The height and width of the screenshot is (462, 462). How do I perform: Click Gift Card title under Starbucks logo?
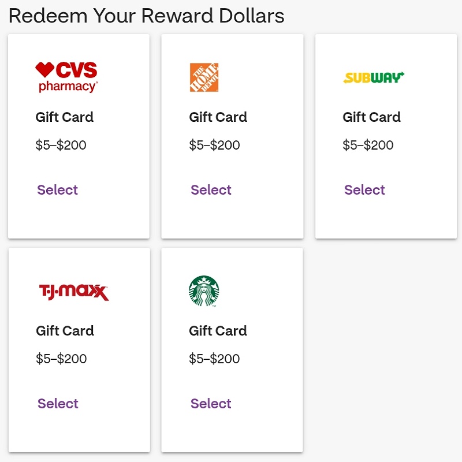point(218,330)
